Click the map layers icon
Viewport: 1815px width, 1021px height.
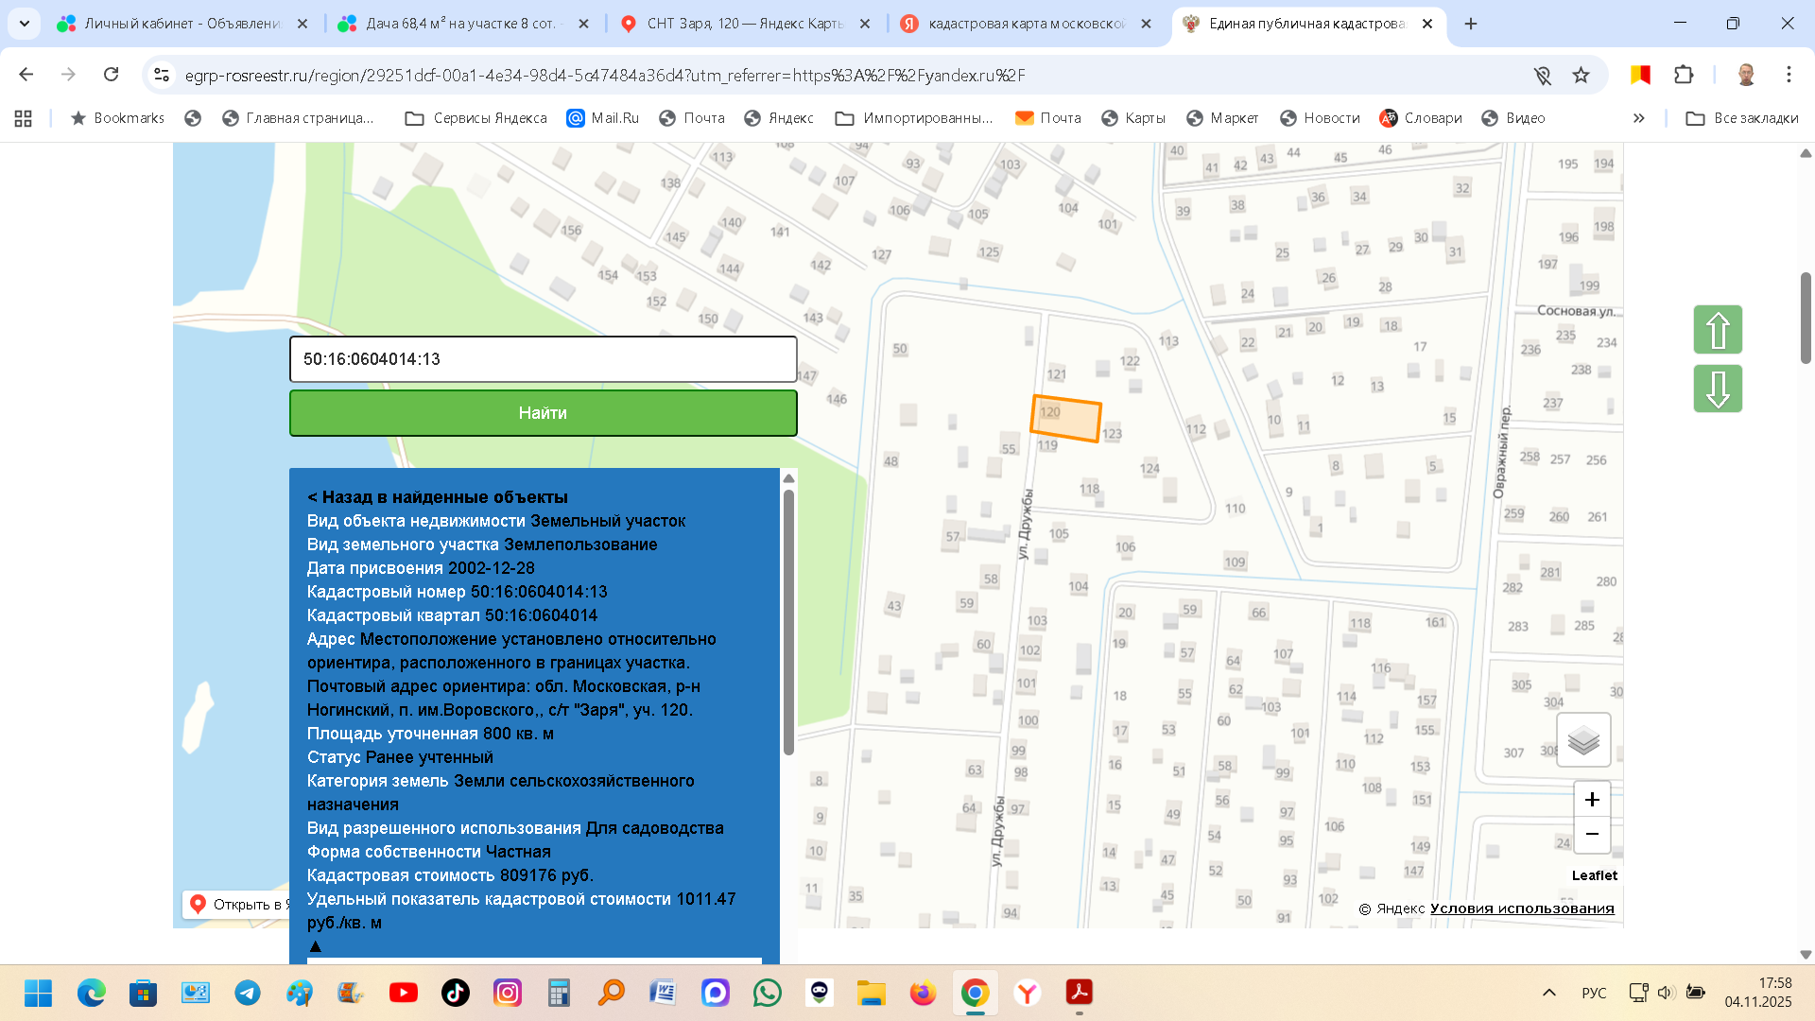tap(1583, 740)
